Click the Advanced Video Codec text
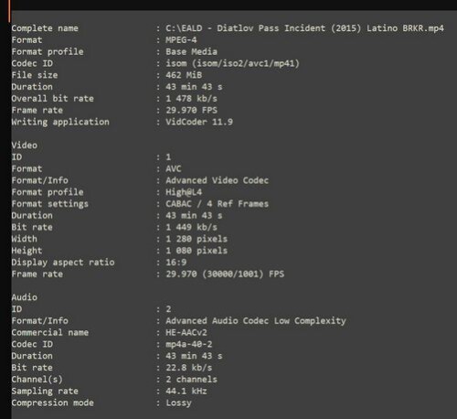The height and width of the screenshot is (419, 457). 217,180
